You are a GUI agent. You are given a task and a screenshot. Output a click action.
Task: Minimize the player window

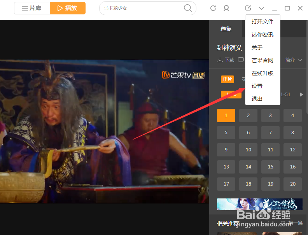coord(275,9)
